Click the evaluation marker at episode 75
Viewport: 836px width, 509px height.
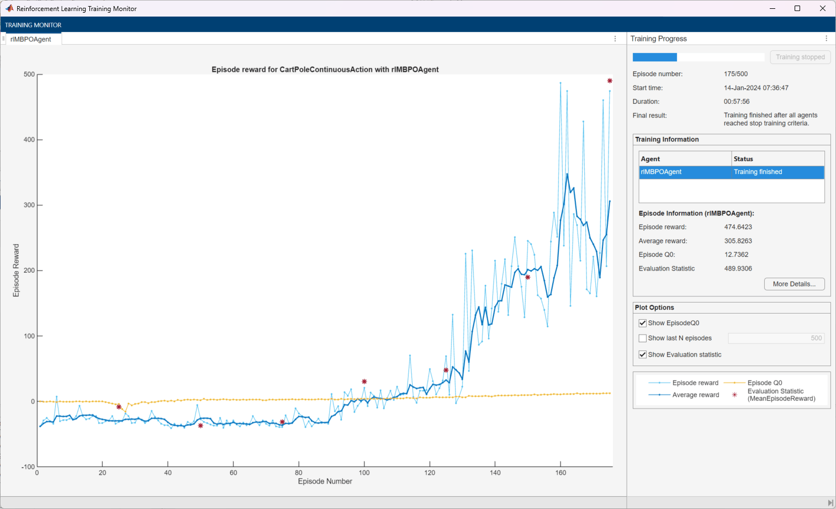[x=282, y=422]
